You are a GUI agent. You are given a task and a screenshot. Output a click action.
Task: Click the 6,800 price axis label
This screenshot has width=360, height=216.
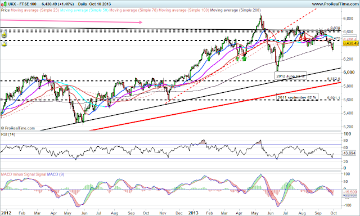(x=348, y=19)
